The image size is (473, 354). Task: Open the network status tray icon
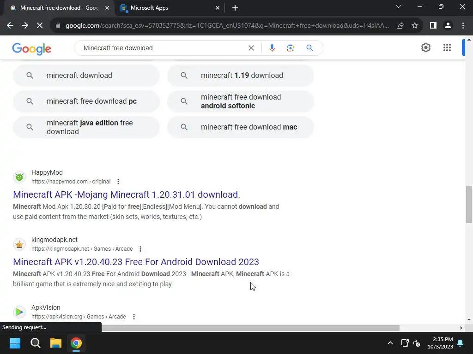(x=405, y=343)
